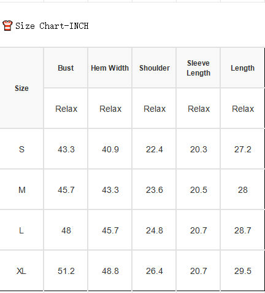The width and height of the screenshot is (265, 293).
Task: Click the Relax cell under Length
Action: tap(243, 109)
